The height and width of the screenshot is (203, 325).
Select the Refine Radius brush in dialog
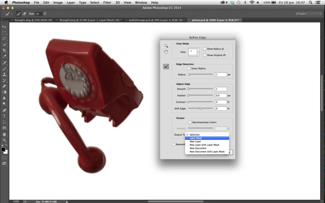coord(166,67)
